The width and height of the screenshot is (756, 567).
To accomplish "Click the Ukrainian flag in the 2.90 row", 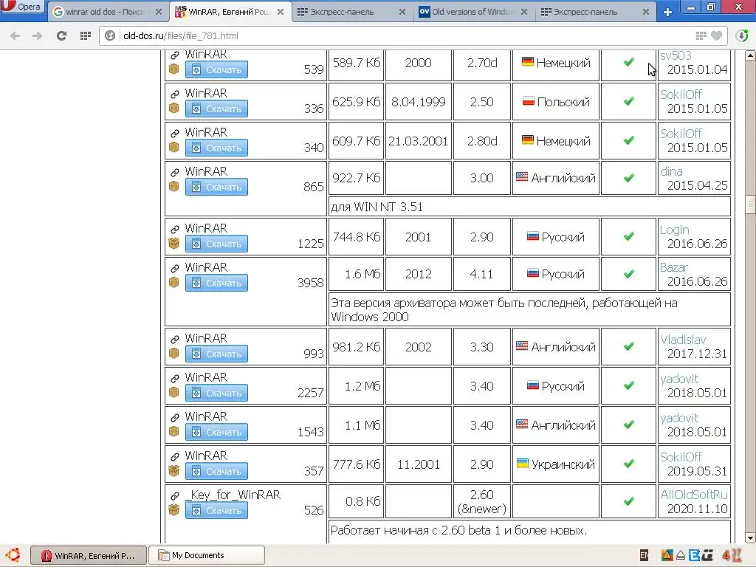I will point(523,464).
